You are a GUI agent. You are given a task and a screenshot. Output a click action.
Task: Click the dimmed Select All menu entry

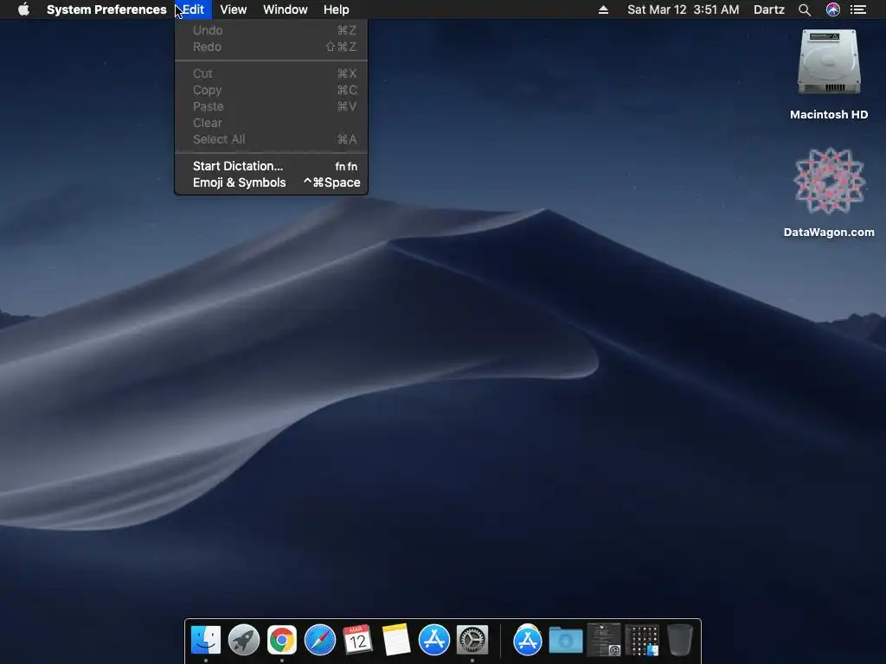coord(271,139)
